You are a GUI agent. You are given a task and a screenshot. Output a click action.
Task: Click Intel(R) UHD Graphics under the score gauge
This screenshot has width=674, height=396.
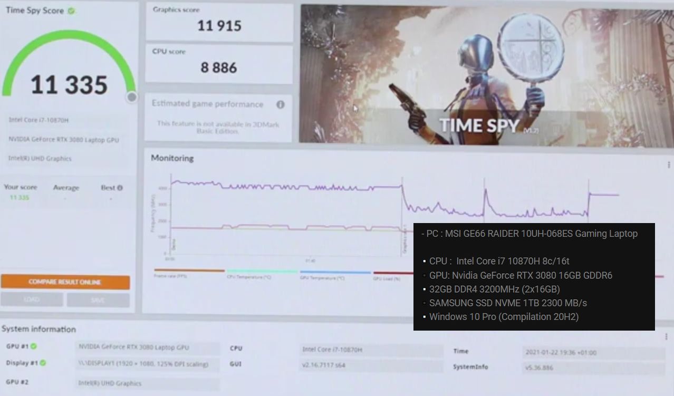click(40, 158)
